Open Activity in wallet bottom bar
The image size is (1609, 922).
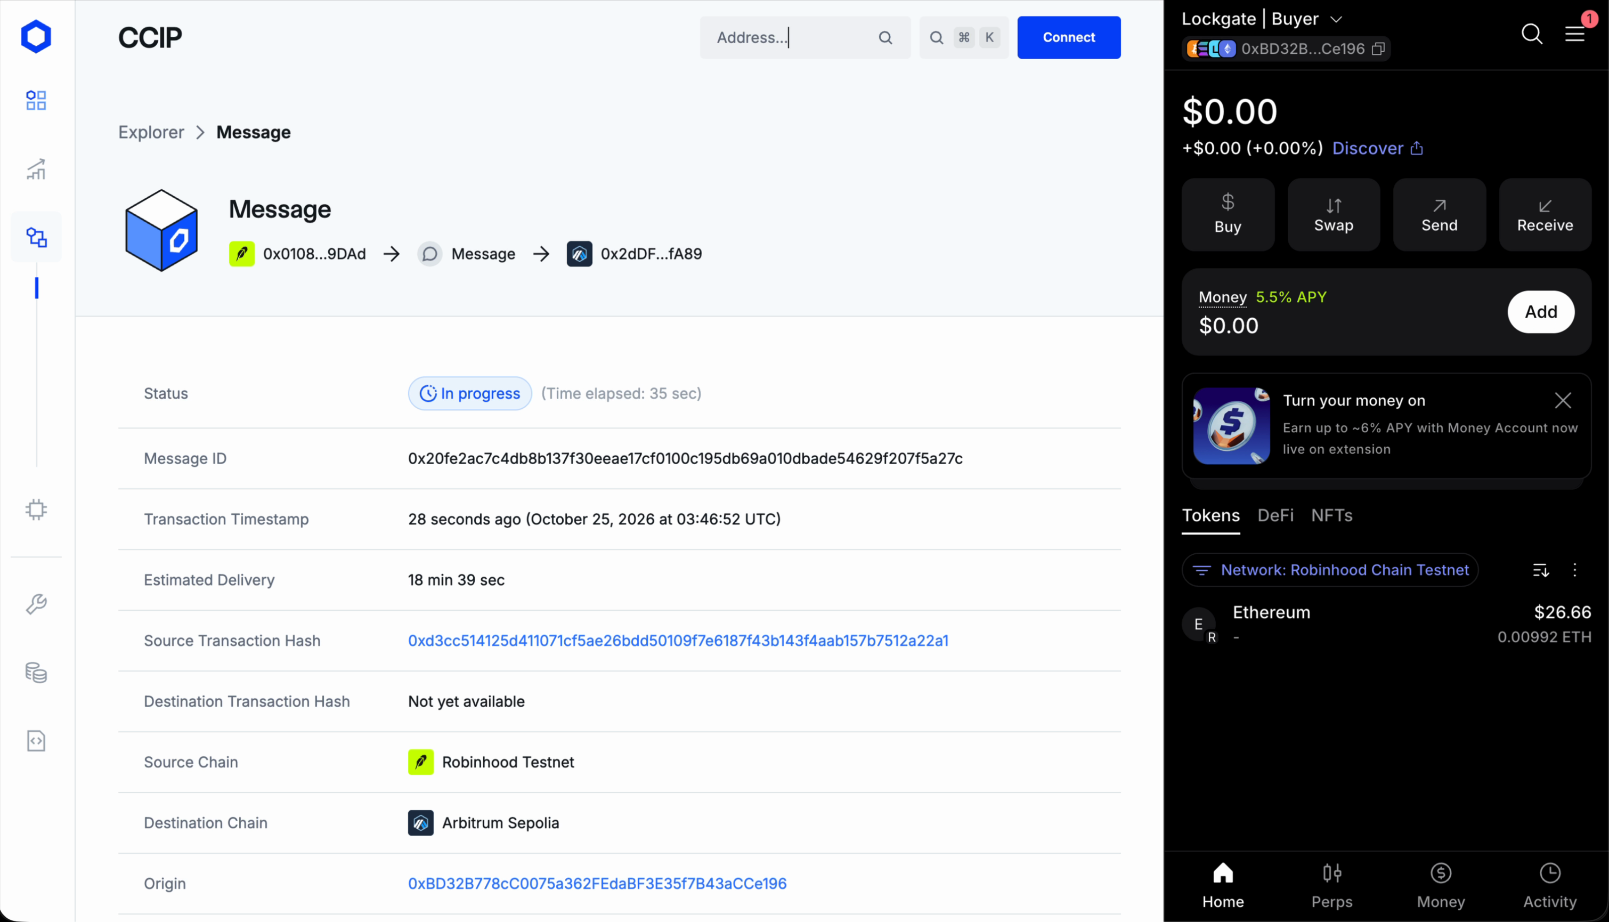(1549, 886)
